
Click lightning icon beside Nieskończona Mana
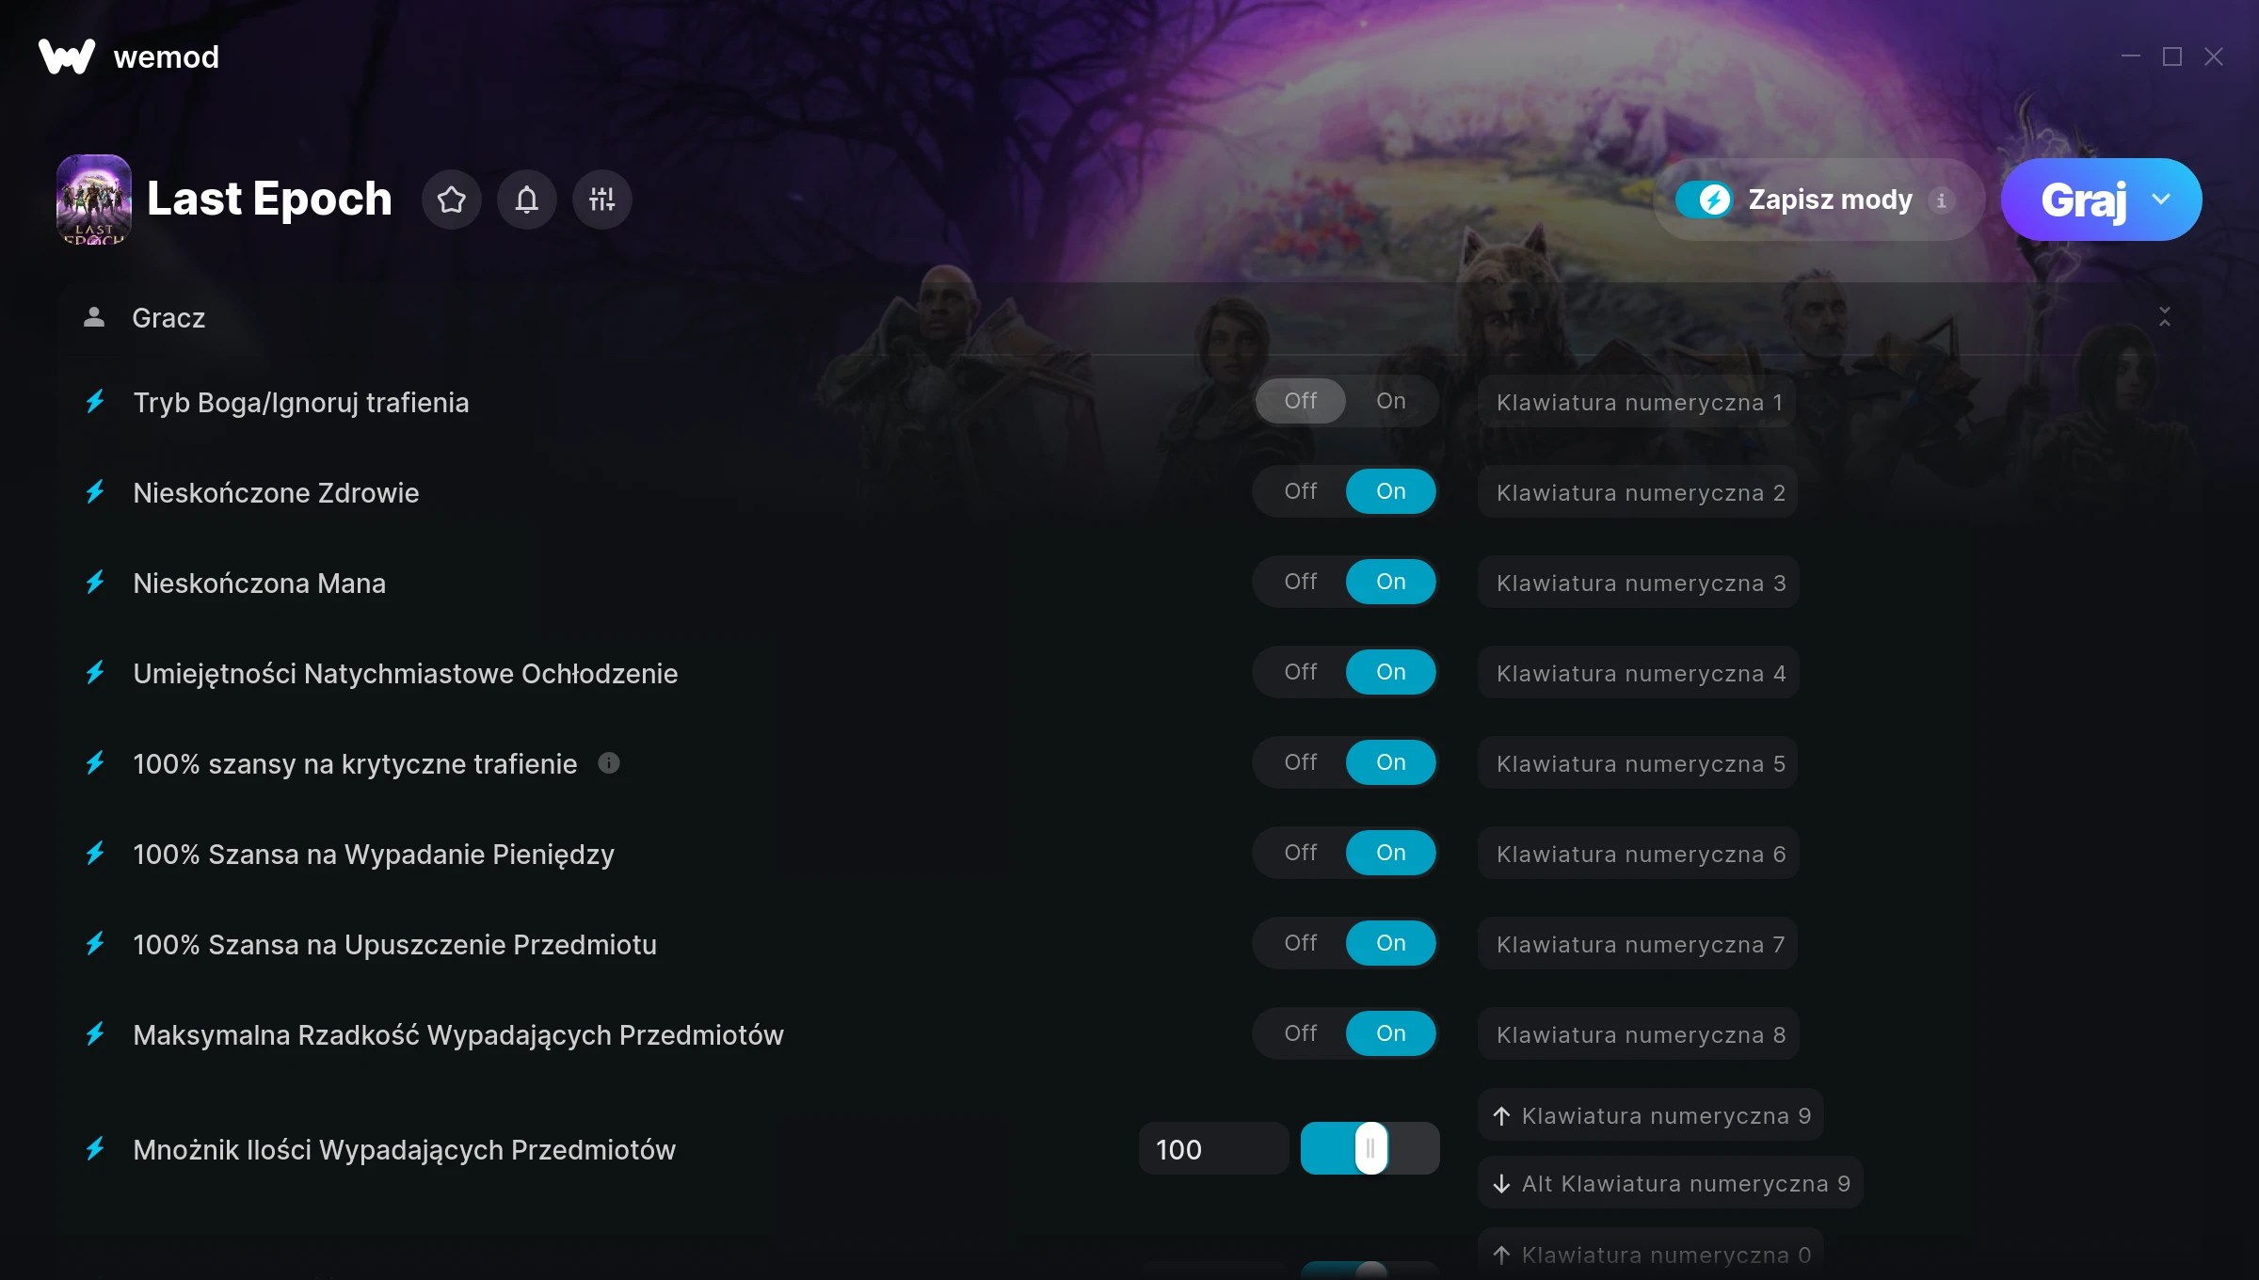pyautogui.click(x=95, y=583)
